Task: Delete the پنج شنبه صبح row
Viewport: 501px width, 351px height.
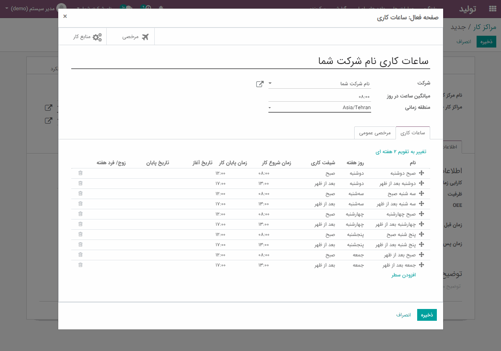Action: pos(80,234)
